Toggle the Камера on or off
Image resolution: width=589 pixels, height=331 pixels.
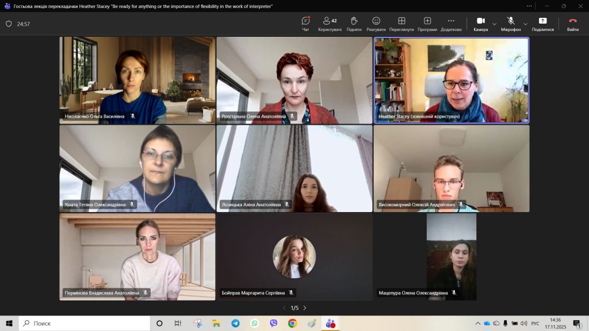pos(480,24)
